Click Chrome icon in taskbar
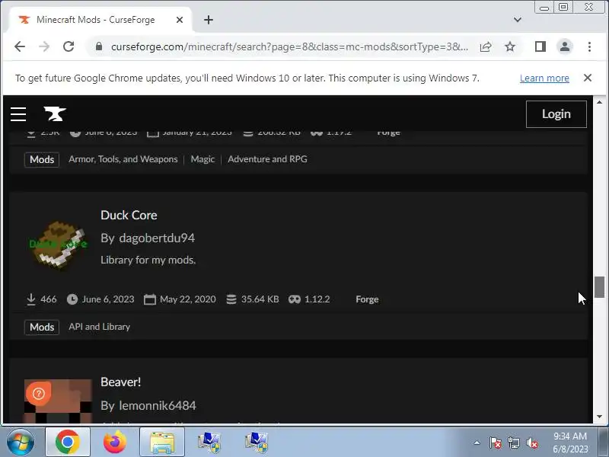 coord(68,443)
